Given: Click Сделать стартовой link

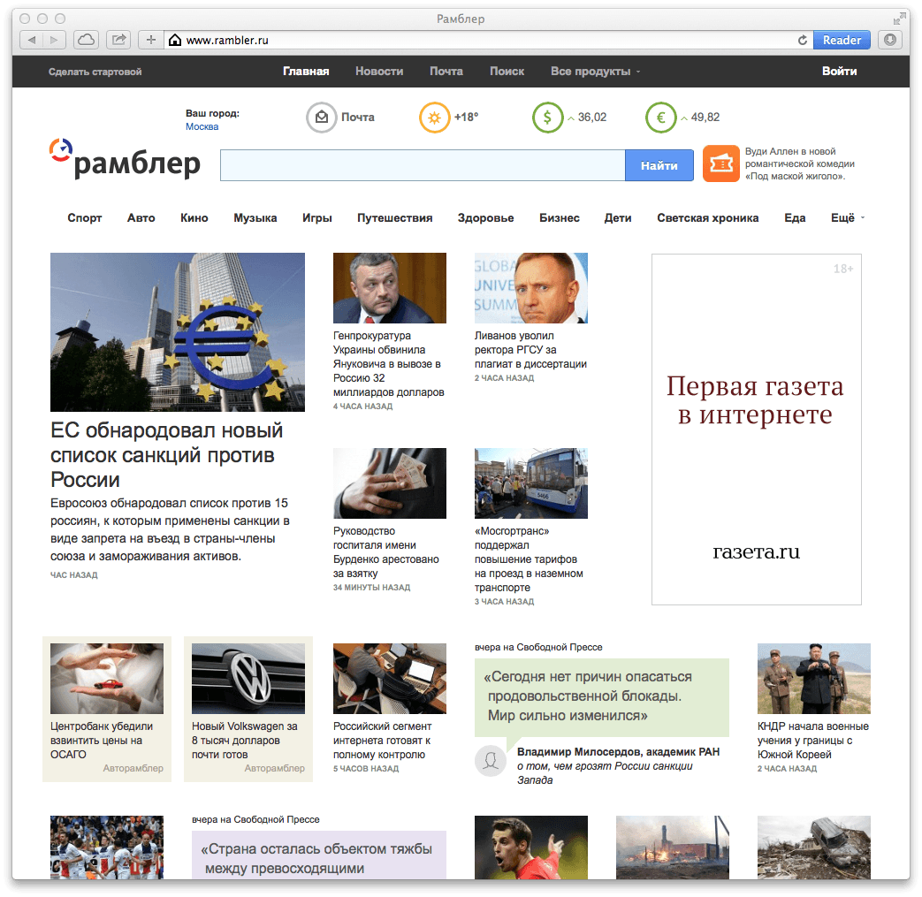Looking at the screenshot, I should coord(95,72).
